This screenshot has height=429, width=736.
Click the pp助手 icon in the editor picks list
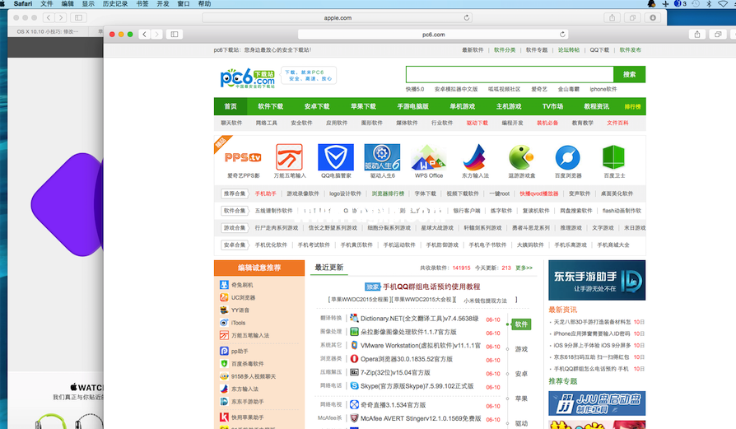pyautogui.click(x=224, y=351)
